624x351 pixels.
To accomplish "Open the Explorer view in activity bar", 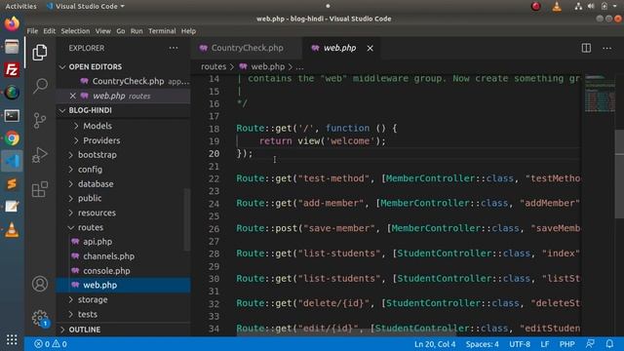I will [40, 52].
